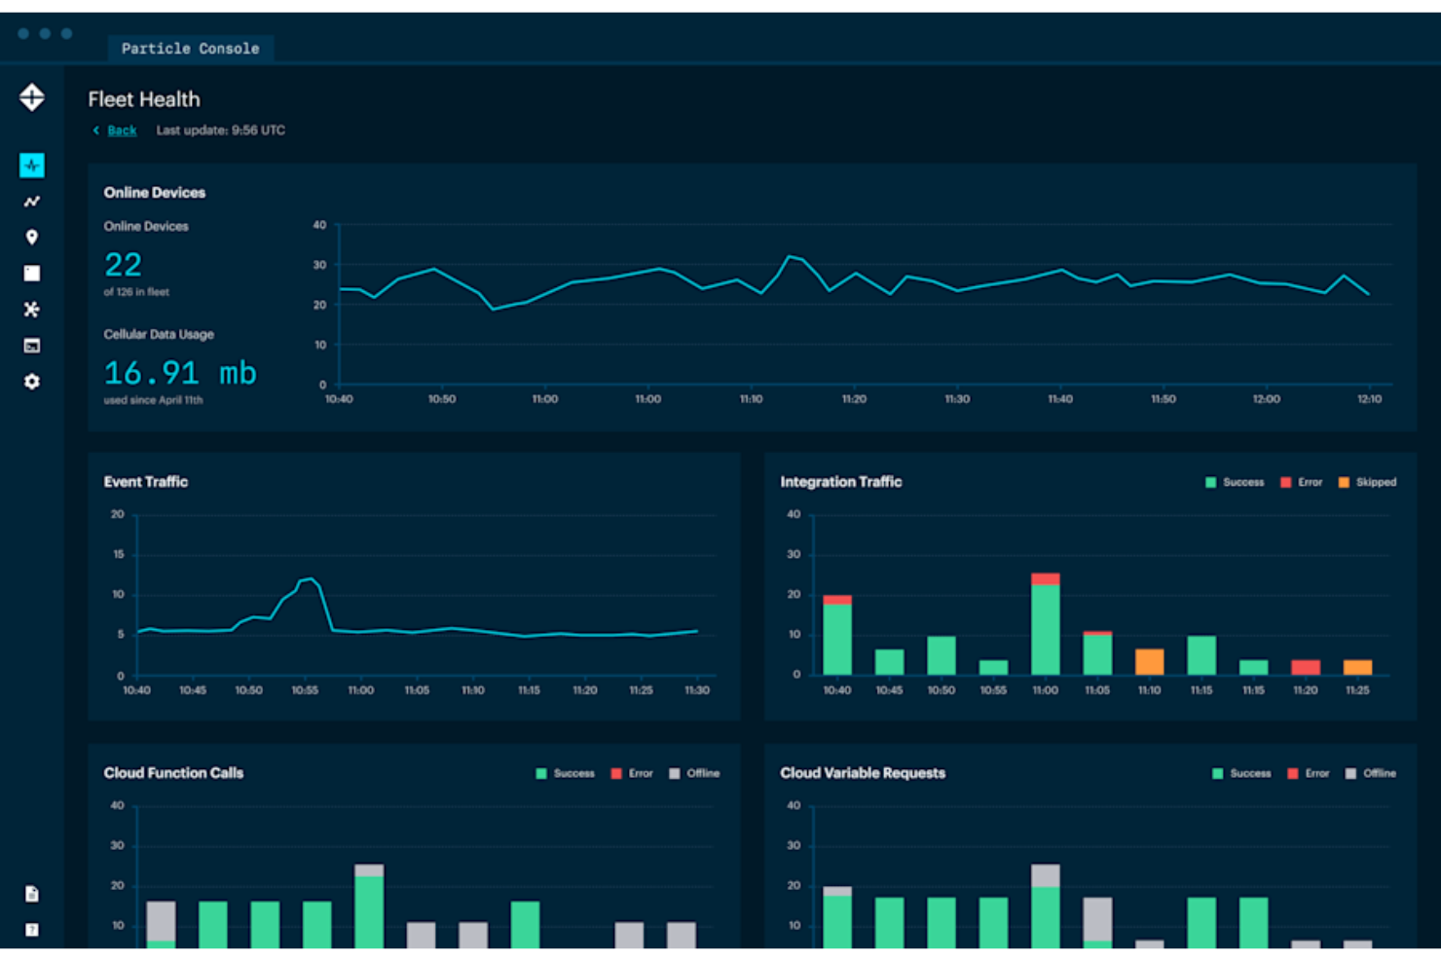The height and width of the screenshot is (961, 1441).
Task: Toggle Success series in Integration Traffic legend
Action: click(1237, 482)
